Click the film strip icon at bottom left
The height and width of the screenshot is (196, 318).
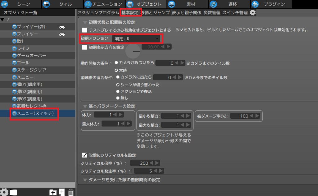coord(13,192)
